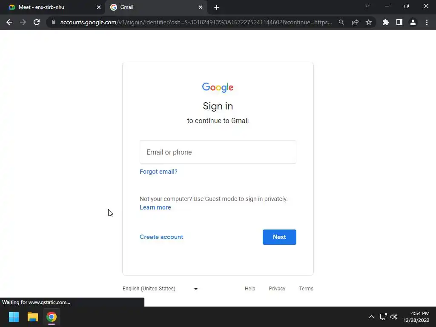Restore down the Chrome window
Viewport: 436px width, 327px height.
click(x=407, y=6)
